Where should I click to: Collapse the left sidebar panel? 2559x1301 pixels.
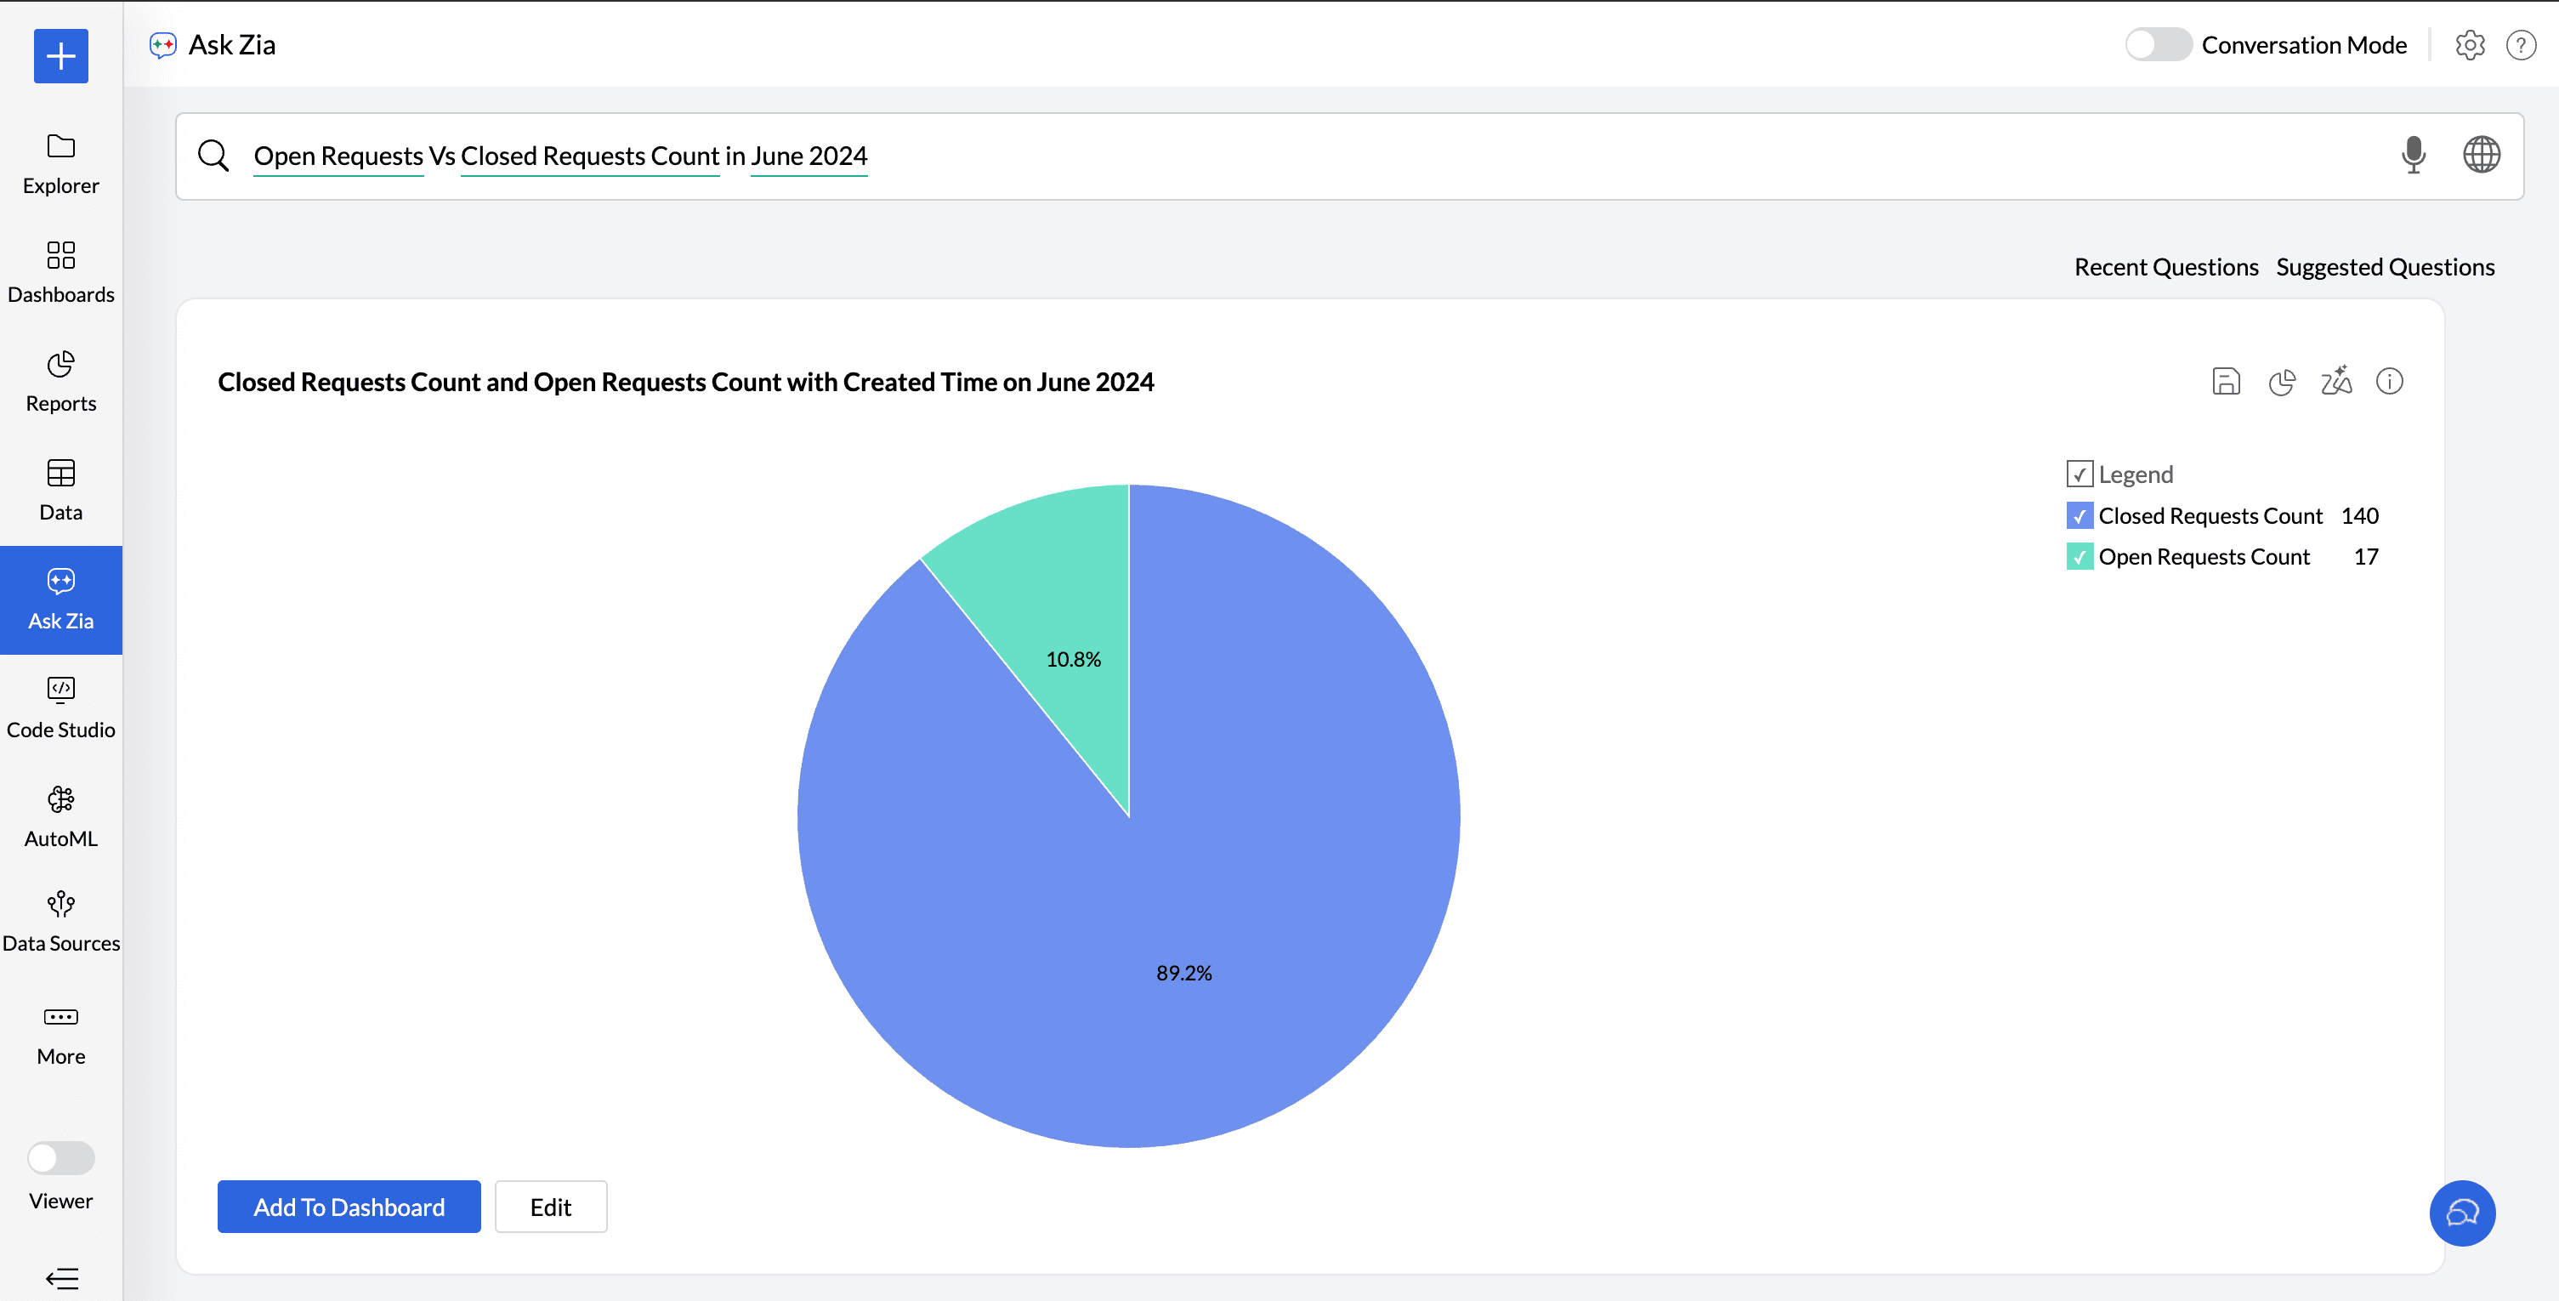61,1278
